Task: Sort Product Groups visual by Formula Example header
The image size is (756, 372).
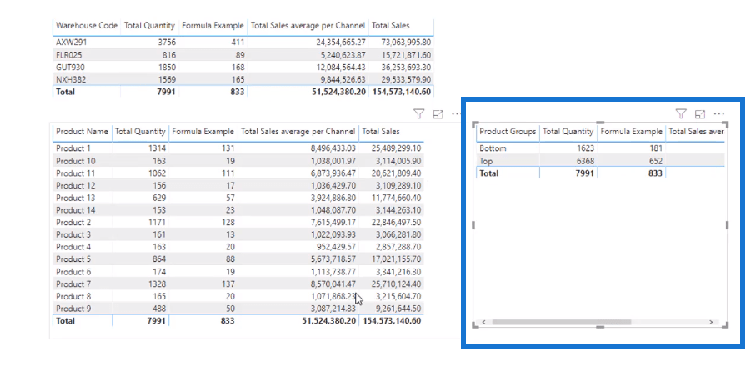Action: click(x=631, y=131)
